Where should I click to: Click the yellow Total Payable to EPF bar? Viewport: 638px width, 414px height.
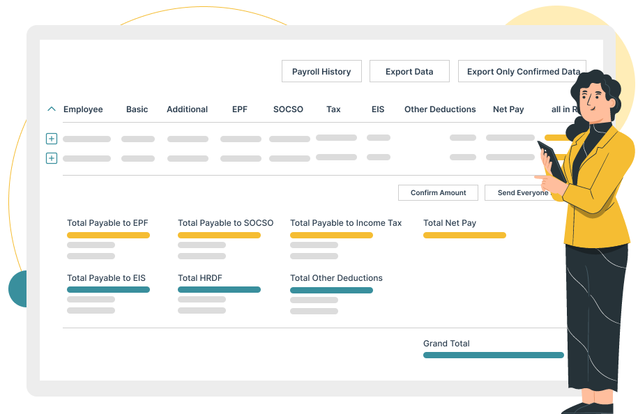[x=108, y=236]
